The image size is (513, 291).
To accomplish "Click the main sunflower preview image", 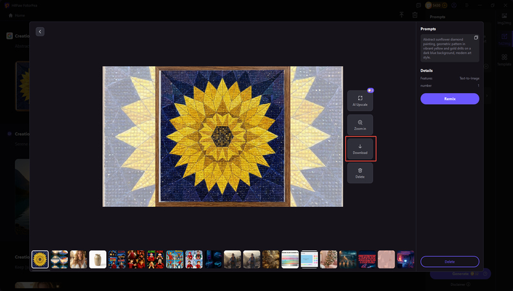I will (x=223, y=136).
